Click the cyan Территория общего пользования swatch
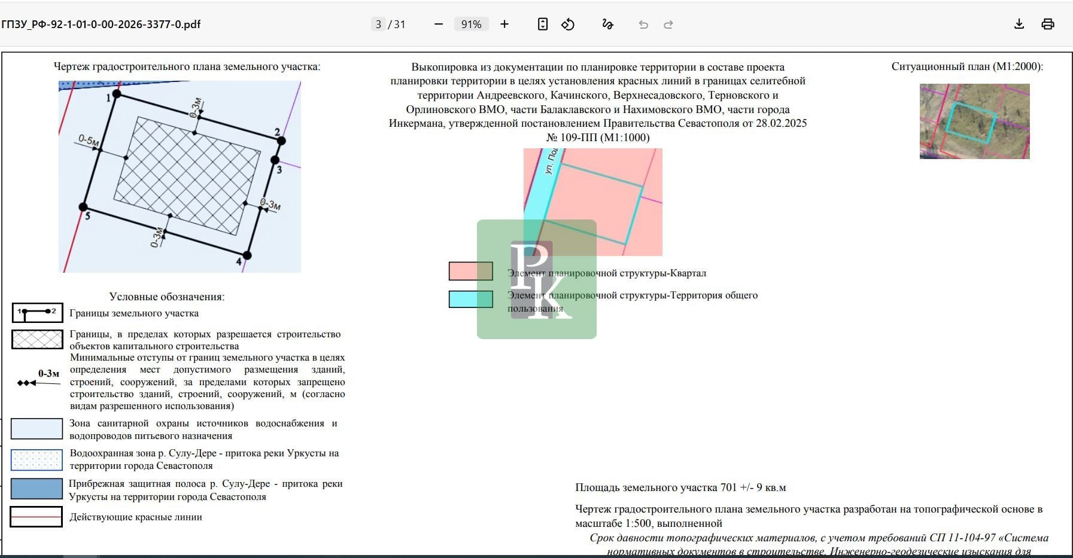 point(471,299)
